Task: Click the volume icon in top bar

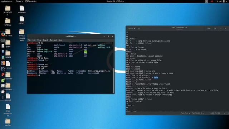Action: pos(220,1)
